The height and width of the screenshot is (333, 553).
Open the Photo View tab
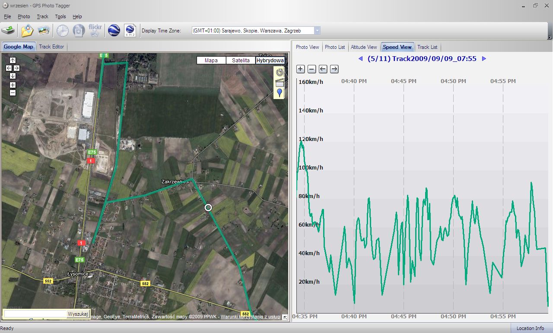pos(308,47)
